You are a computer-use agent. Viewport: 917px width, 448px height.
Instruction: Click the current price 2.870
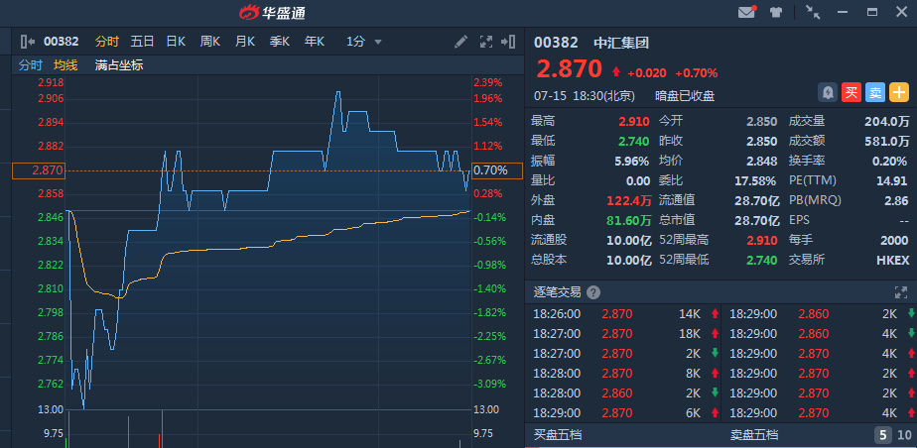point(569,69)
